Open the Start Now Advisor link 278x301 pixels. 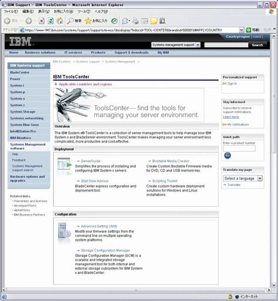click(x=94, y=181)
